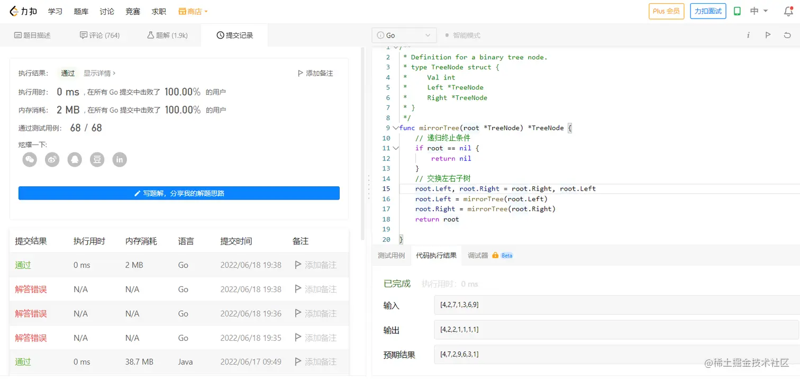Viewport: 800px width, 379px height.
Task: Click the green mobile app icon
Action: tap(737, 11)
